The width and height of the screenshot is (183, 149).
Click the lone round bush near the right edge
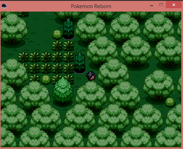tap(170, 102)
